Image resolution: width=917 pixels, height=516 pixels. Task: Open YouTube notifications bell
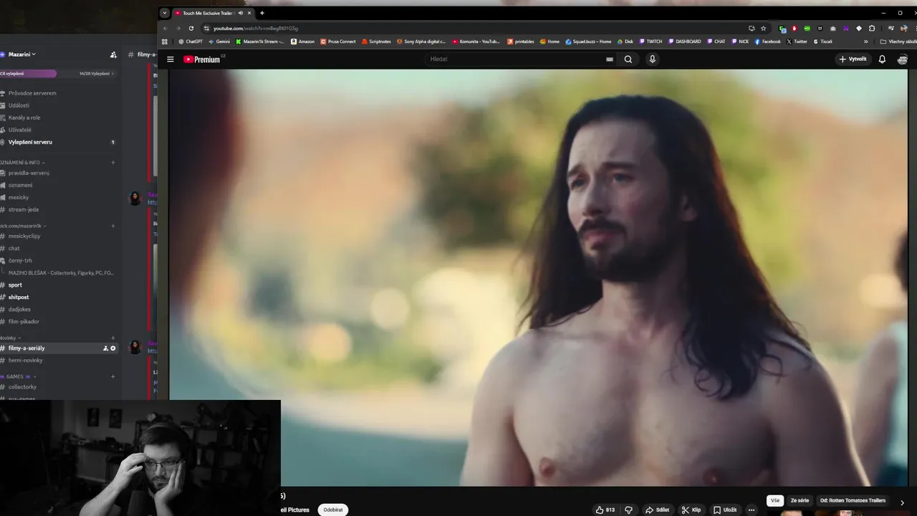(x=882, y=59)
